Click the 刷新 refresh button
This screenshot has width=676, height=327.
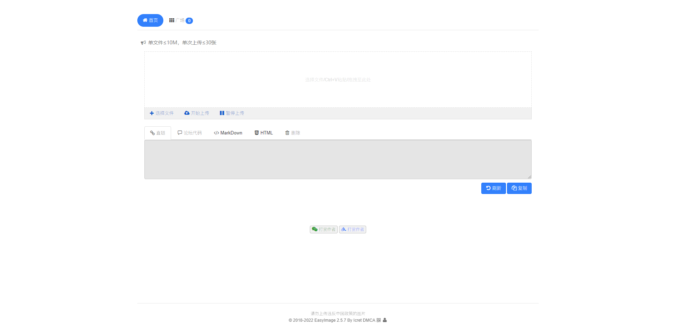[494, 188]
